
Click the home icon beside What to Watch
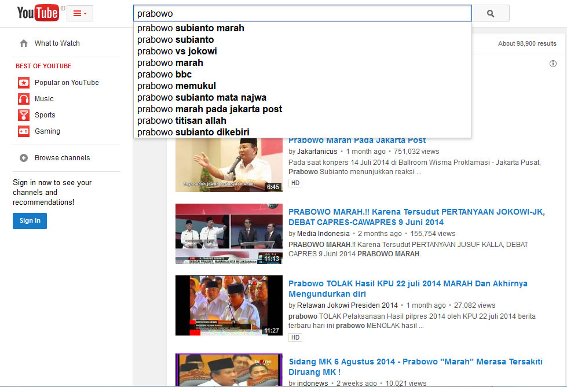click(x=24, y=43)
